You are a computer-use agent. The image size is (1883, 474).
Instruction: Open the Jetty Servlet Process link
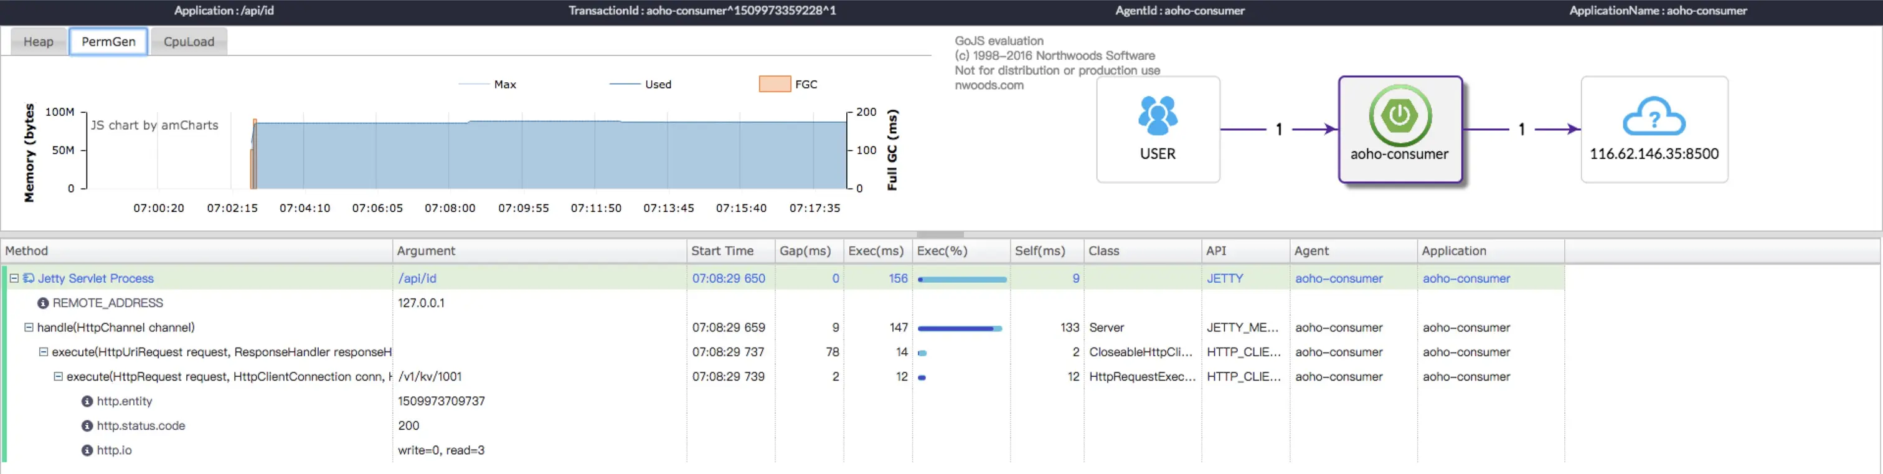pyautogui.click(x=96, y=278)
